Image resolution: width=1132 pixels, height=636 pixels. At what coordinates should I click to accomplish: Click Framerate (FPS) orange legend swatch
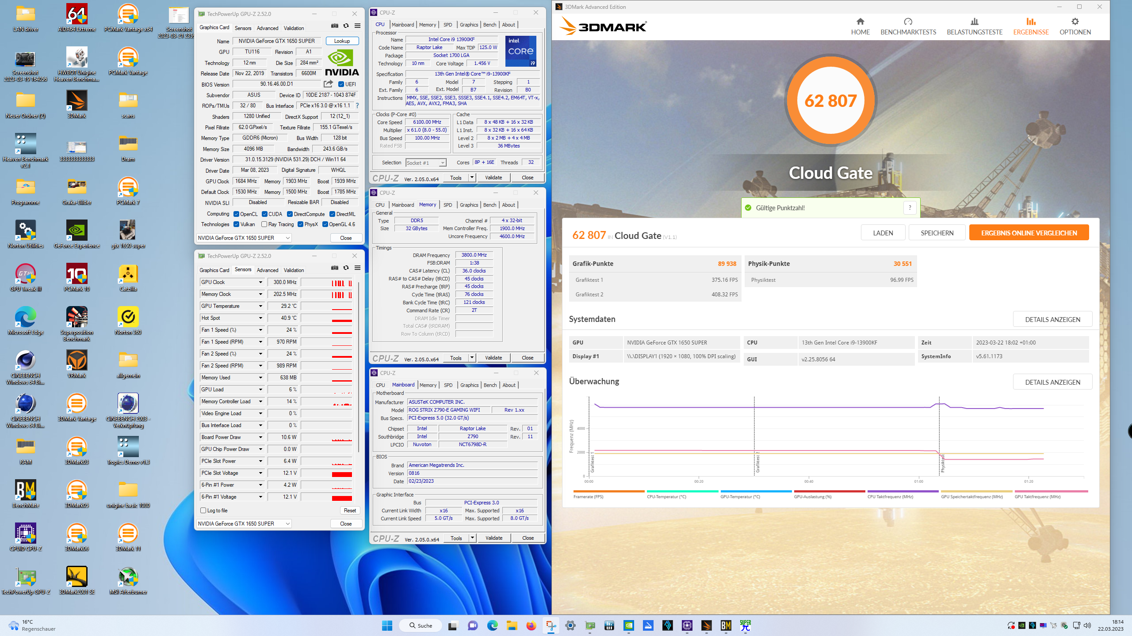click(608, 491)
